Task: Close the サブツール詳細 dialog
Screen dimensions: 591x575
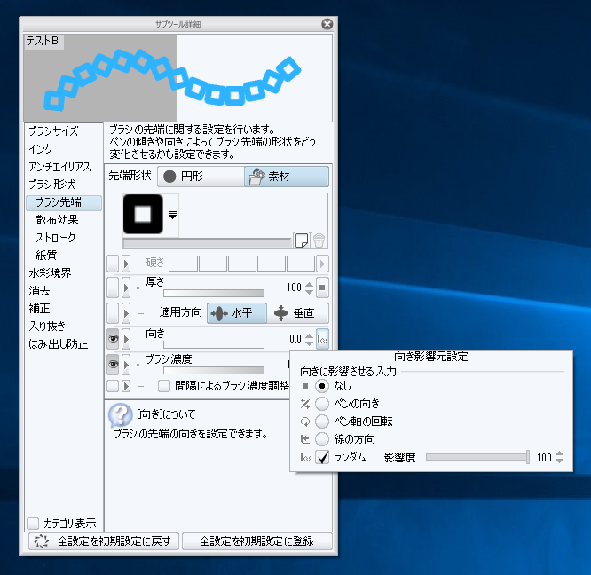Action: click(327, 24)
